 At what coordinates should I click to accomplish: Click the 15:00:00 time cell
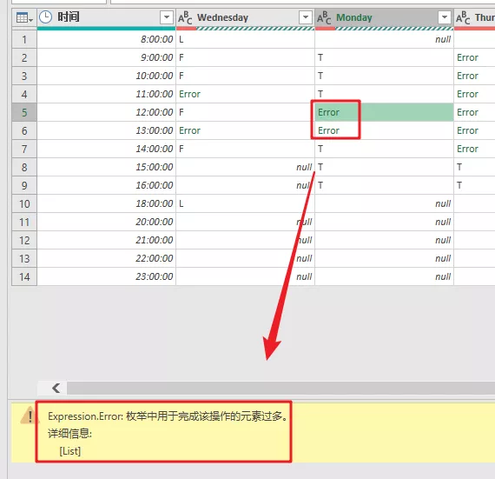(x=107, y=167)
